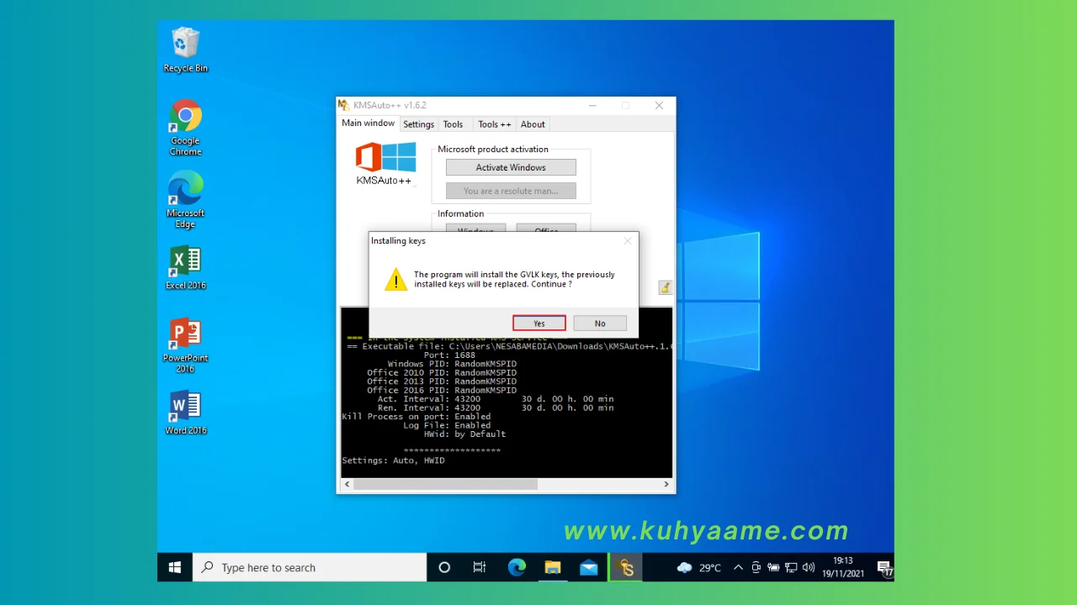This screenshot has width=1077, height=605.
Task: Open the Mail app from the taskbar
Action: click(x=589, y=567)
